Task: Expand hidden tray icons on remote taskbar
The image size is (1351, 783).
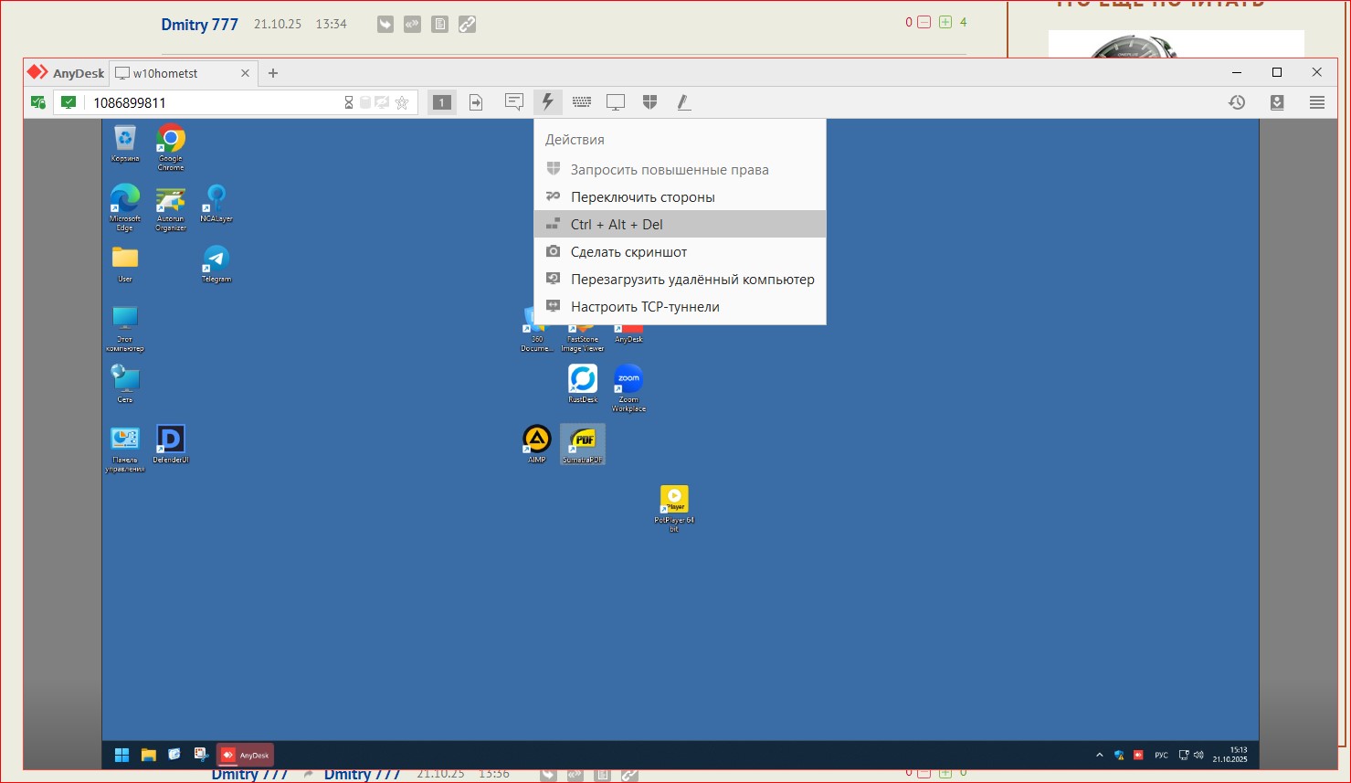Action: (x=1099, y=756)
